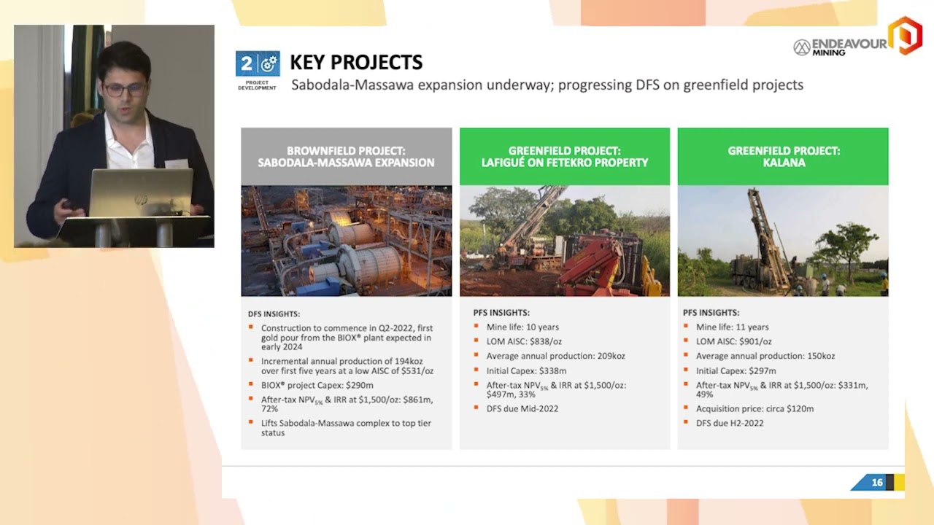Click 'BIOX project Capex: $290m' bullet
This screenshot has height=525, width=934.
(317, 385)
